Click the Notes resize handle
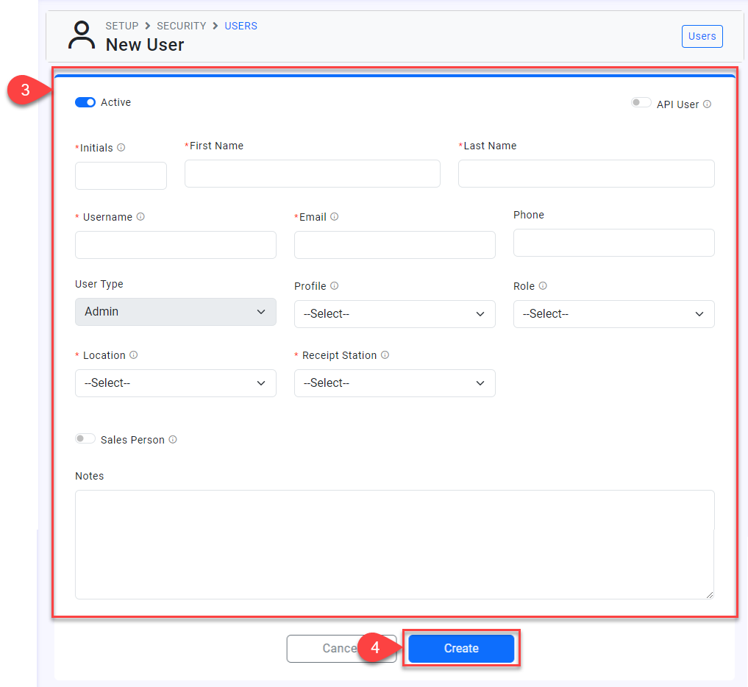 click(709, 594)
